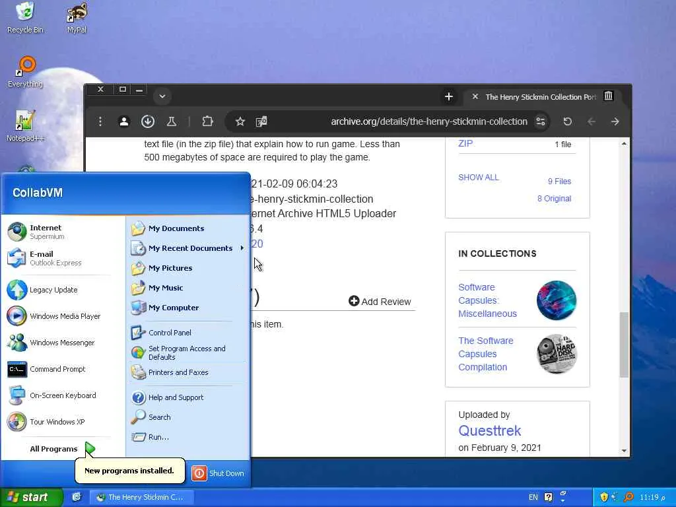Screen dimensions: 676x507
Task: Click Show Desktop quick launch icon
Action: click(77, 497)
